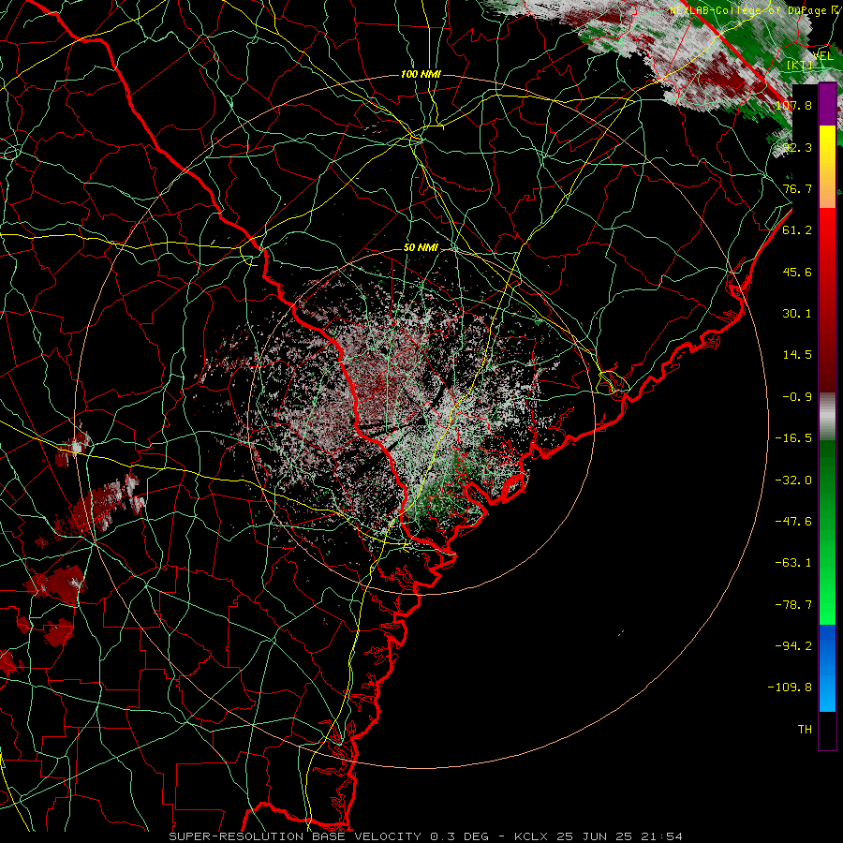
Task: Click the 61.2 velocity legend value
Action: tap(797, 230)
